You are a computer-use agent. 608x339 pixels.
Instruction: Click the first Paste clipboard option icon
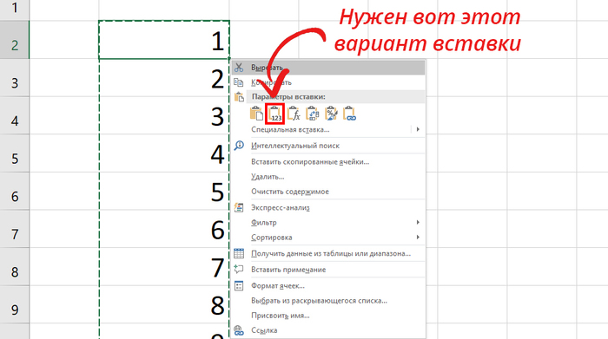pos(256,114)
